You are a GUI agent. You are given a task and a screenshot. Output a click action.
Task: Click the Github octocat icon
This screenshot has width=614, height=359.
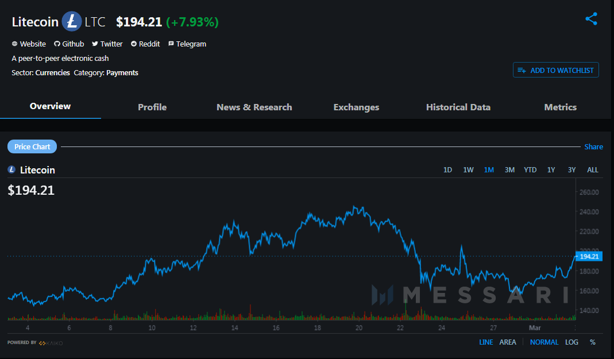point(57,44)
